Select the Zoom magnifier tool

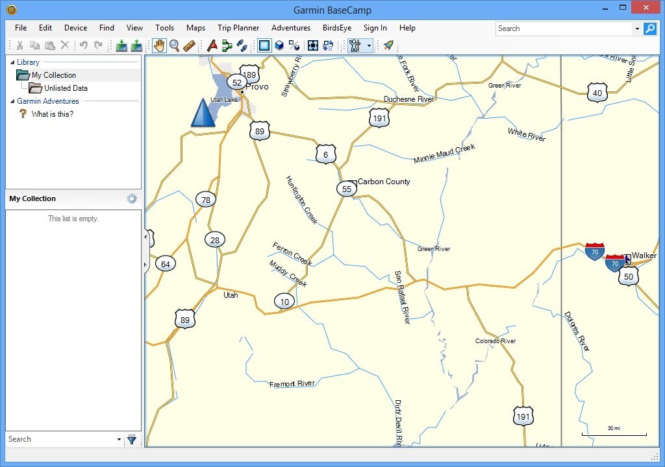pos(174,45)
